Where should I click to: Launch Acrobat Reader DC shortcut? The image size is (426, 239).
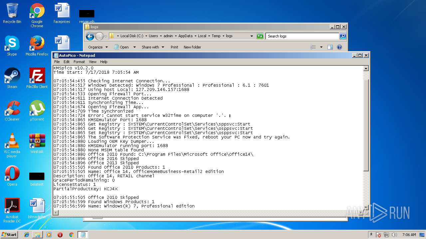click(x=12, y=210)
